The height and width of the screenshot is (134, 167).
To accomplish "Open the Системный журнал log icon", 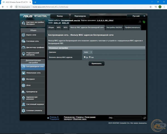I will coord(23,104).
